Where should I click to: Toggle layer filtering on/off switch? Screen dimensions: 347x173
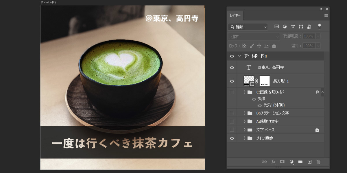[319, 27]
